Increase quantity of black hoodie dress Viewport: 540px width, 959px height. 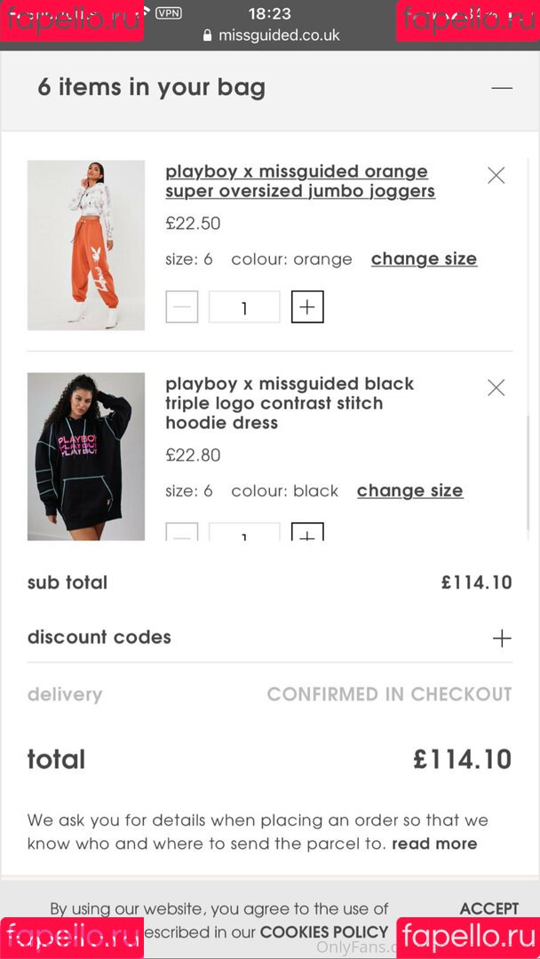click(307, 535)
